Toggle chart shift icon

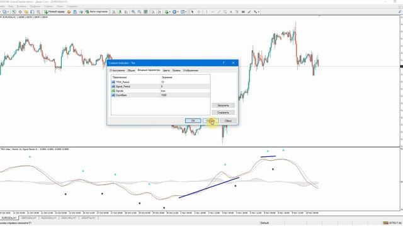coord(159,12)
